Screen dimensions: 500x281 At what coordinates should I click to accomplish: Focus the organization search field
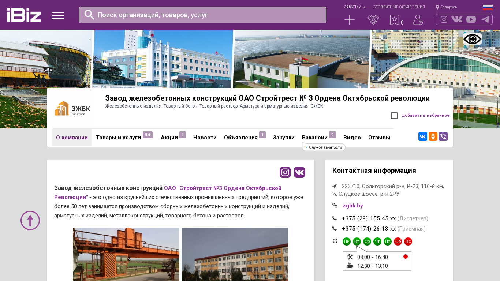pyautogui.click(x=202, y=15)
